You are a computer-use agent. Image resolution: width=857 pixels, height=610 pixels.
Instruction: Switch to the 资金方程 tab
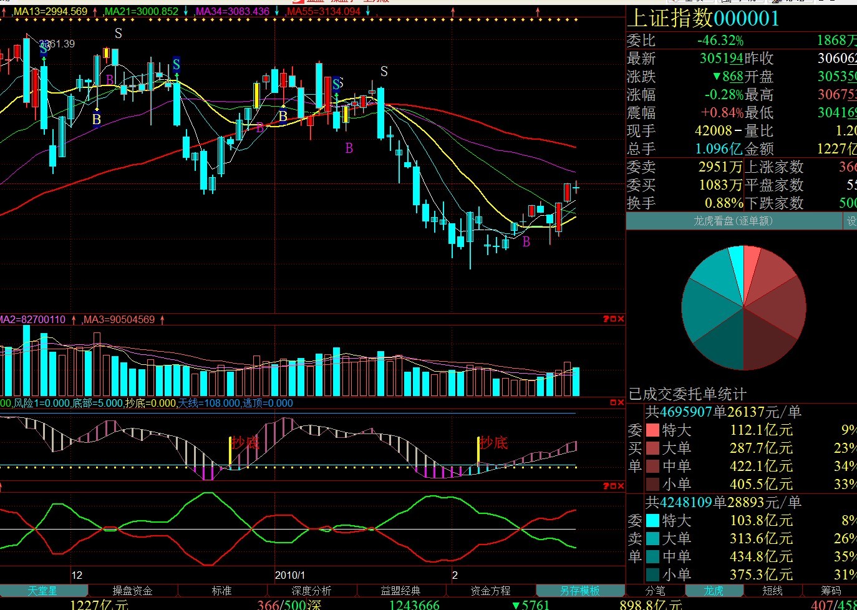[x=490, y=591]
